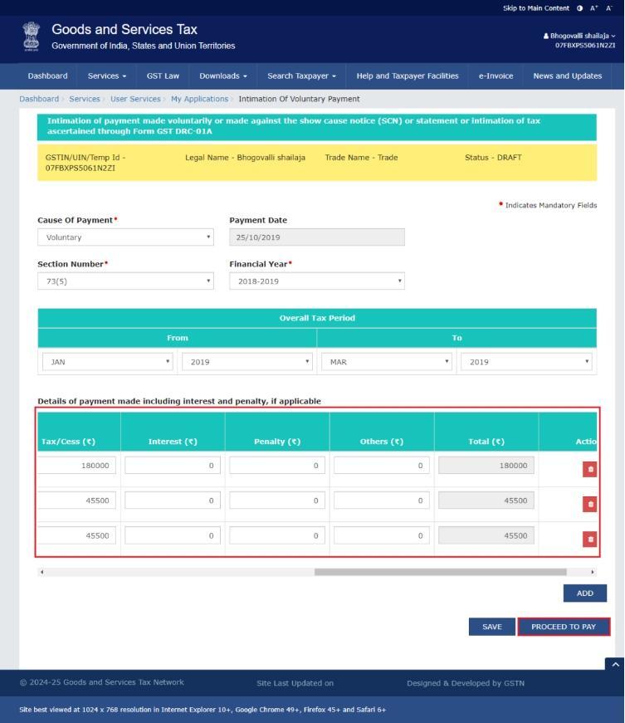The width and height of the screenshot is (625, 723).
Task: Click the ADD button
Action: pos(584,593)
